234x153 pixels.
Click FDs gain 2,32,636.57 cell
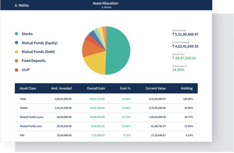click(98, 135)
